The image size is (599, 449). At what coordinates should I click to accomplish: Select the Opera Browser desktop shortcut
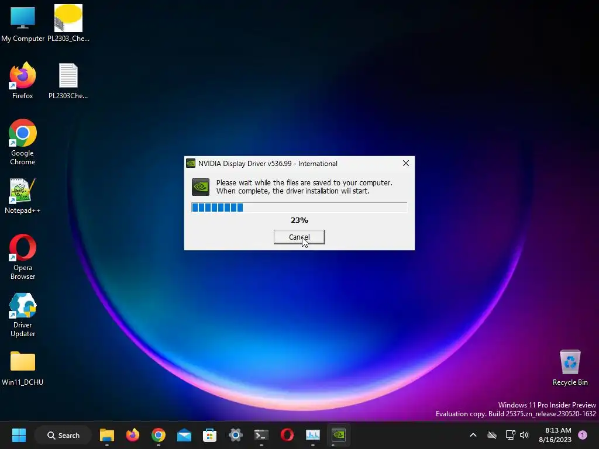[23, 257]
